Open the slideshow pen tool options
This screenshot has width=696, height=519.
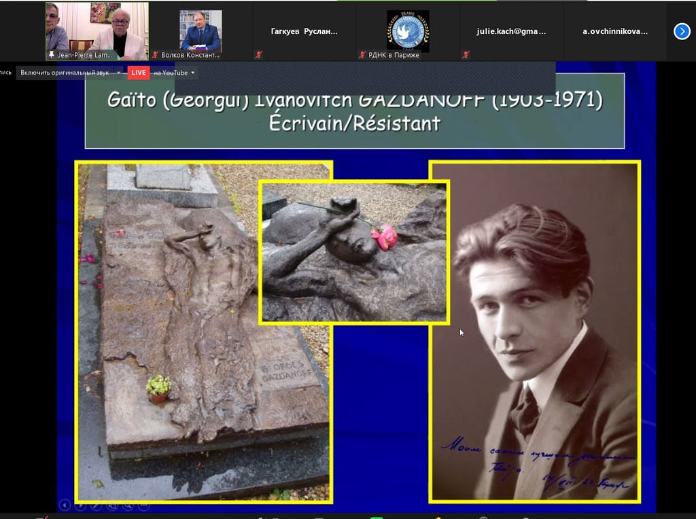pyautogui.click(x=97, y=505)
